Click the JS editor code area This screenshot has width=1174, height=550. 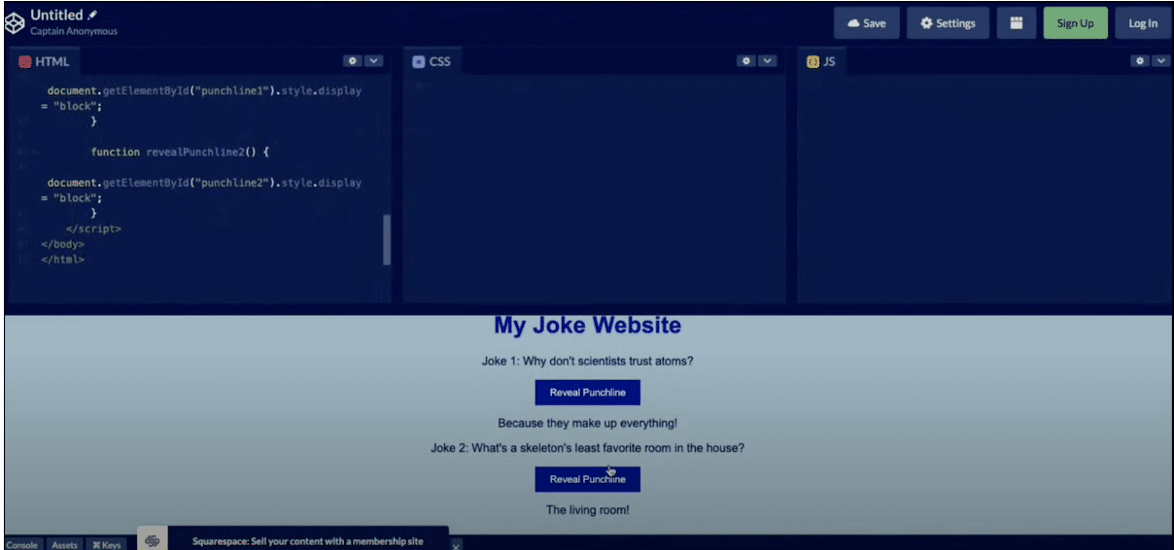[x=984, y=189]
